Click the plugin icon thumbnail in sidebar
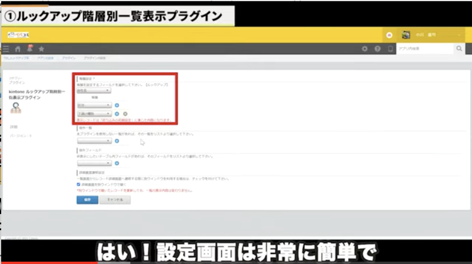 coord(16,107)
